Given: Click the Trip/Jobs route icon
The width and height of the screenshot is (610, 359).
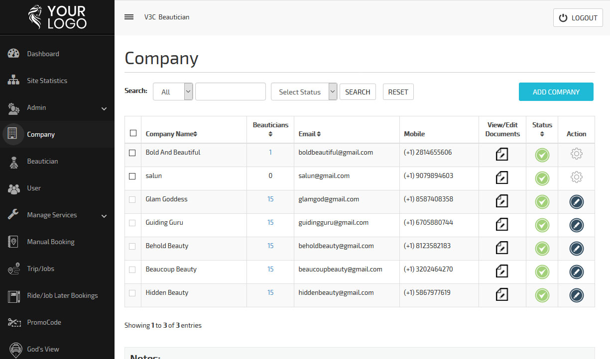Looking at the screenshot, I should 13,269.
